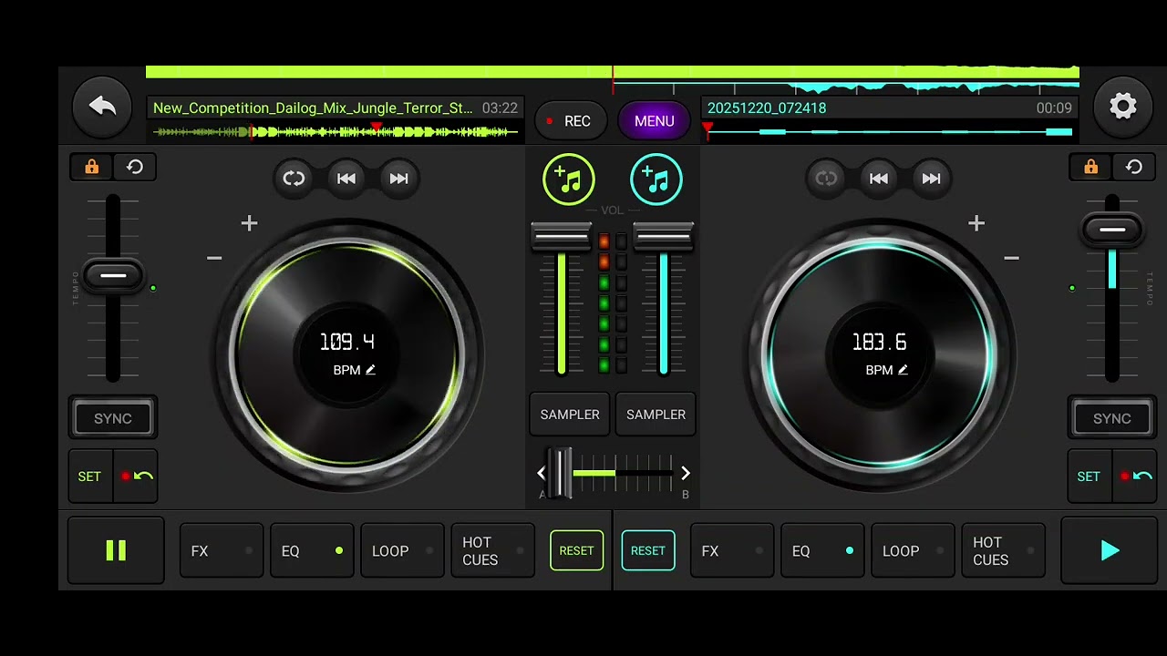Edit left deck BPM pencil
1167x656 pixels.
pyautogui.click(x=370, y=370)
